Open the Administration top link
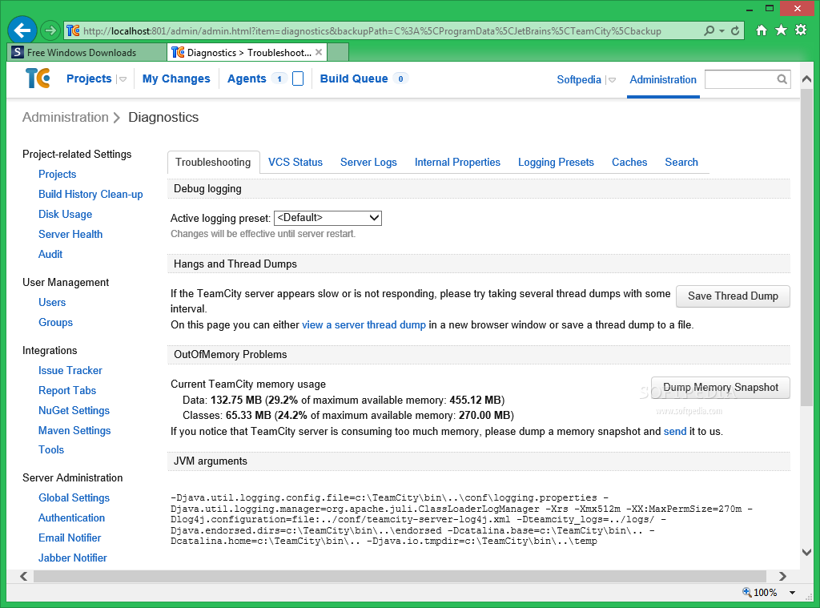This screenshot has width=820, height=608. pos(663,79)
